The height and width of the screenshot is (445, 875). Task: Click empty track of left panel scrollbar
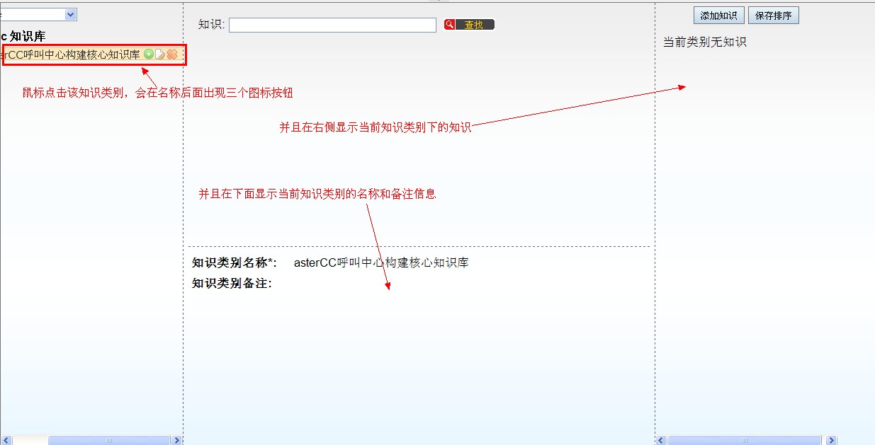(x=30, y=440)
